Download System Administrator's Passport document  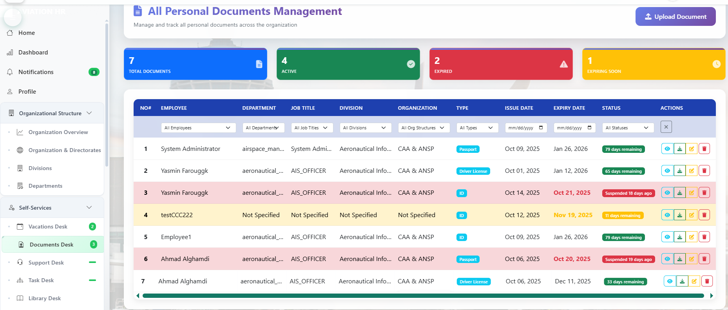pyautogui.click(x=679, y=149)
